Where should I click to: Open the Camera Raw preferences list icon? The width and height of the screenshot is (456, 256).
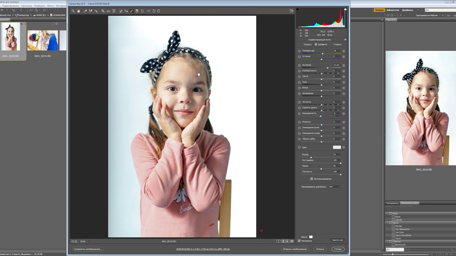(149, 11)
